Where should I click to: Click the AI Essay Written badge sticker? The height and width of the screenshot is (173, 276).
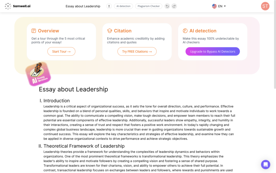coord(38,74)
